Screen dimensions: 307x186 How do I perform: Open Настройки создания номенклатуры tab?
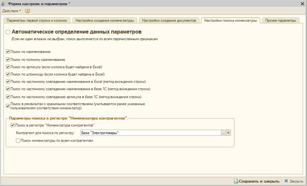click(x=104, y=20)
